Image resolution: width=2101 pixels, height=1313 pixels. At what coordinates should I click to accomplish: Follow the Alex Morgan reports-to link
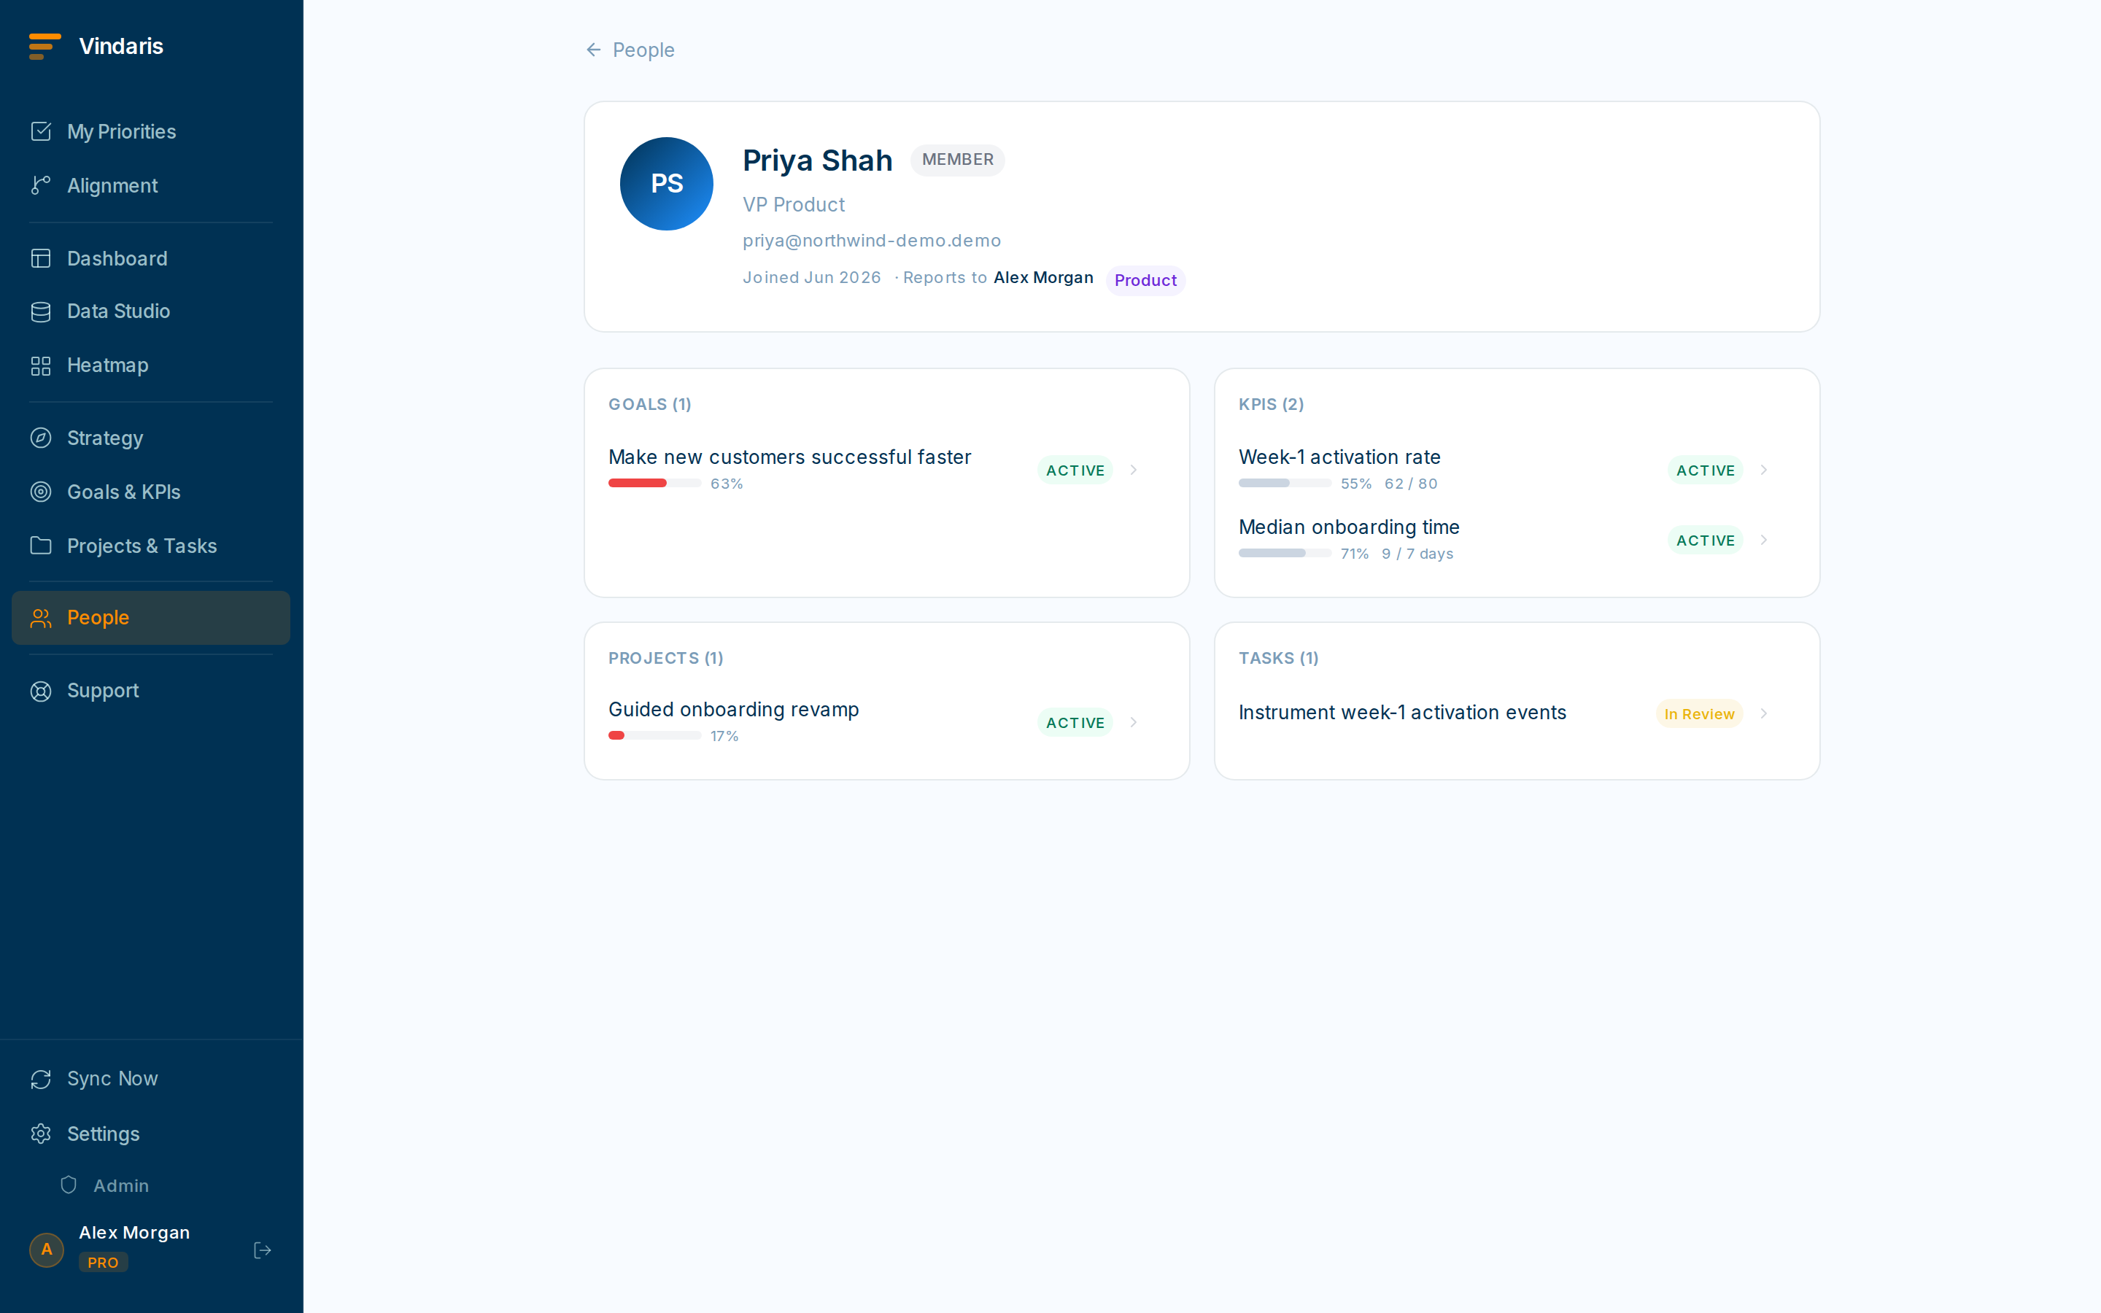pyautogui.click(x=1043, y=277)
